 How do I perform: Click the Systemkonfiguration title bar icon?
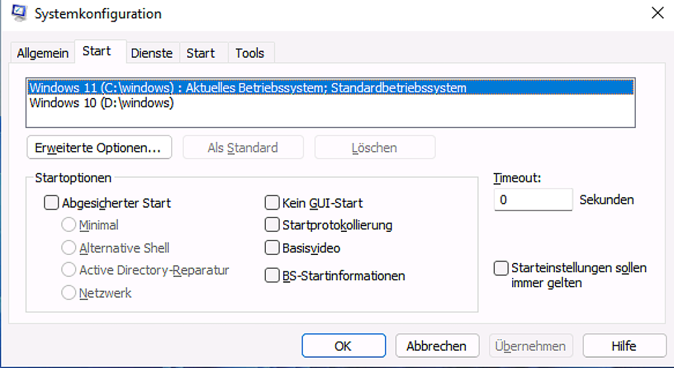[x=18, y=13]
